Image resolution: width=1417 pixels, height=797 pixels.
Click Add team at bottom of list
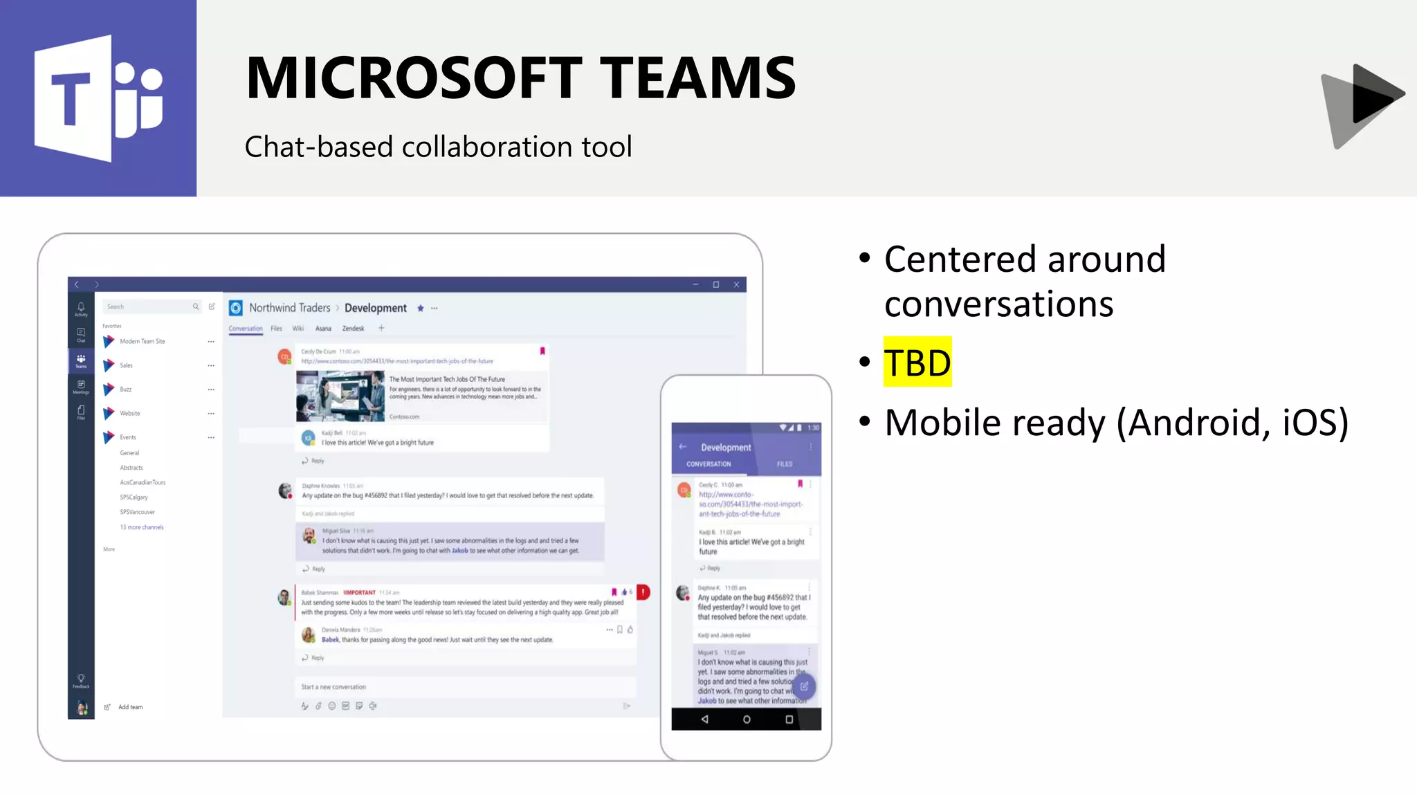(x=124, y=707)
